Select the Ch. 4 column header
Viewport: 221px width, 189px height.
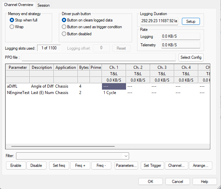pos(186,67)
